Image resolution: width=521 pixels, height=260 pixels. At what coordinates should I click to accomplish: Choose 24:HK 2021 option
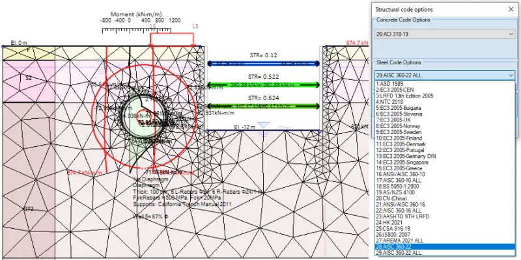coord(445,222)
